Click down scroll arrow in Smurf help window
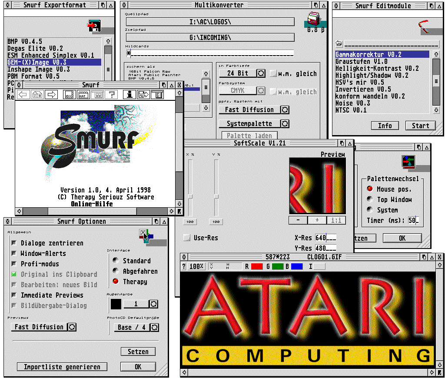 pos(179,203)
